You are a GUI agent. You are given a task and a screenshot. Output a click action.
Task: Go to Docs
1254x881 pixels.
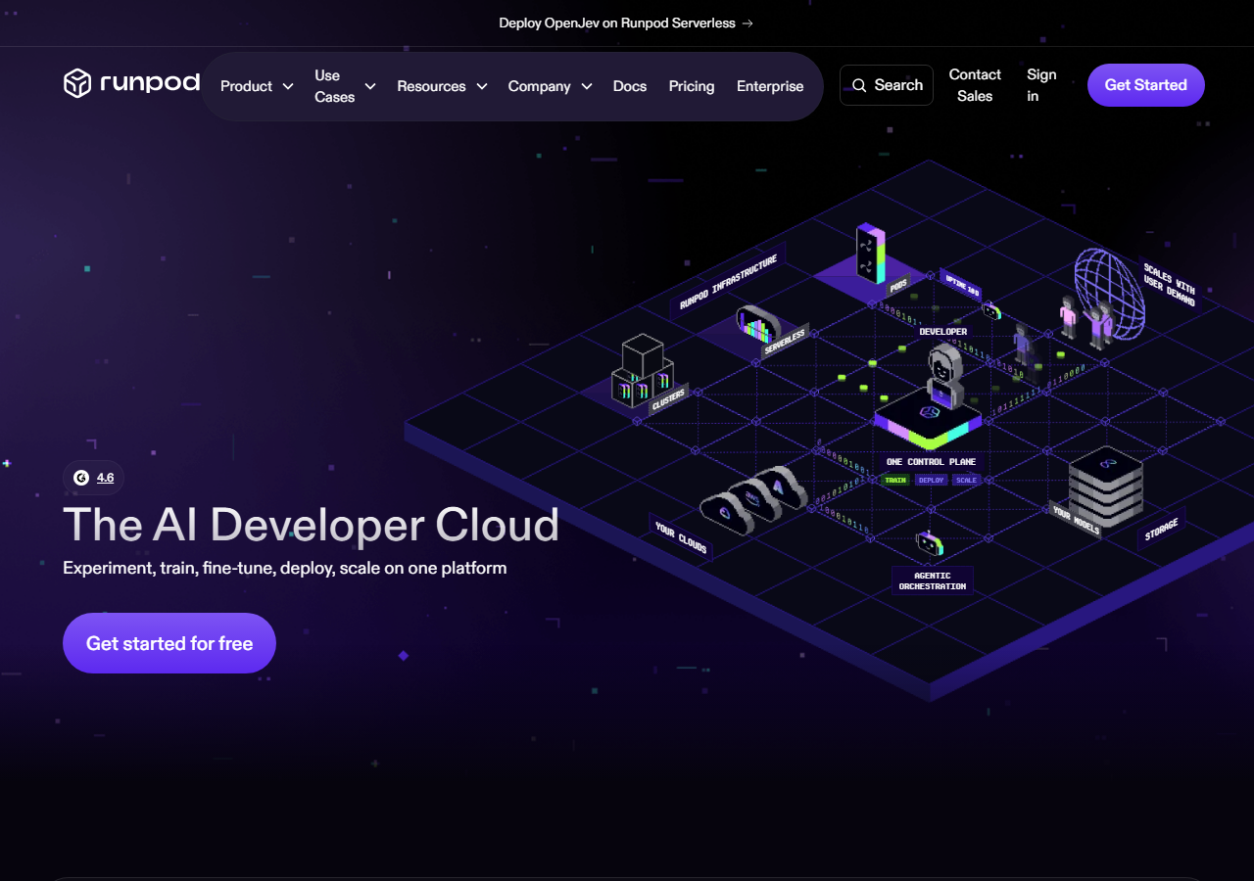point(630,86)
